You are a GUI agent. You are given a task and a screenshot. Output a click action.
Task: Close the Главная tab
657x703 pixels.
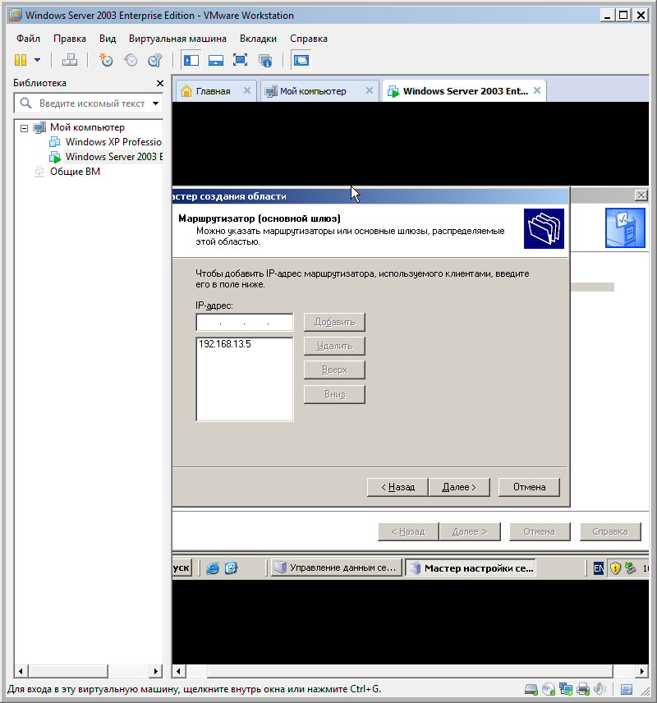[246, 90]
